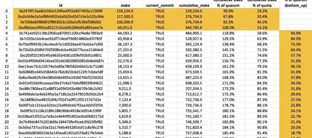Select the '% of quota' column header
Viewport: 312px width, 138px height.
tap(262, 5)
